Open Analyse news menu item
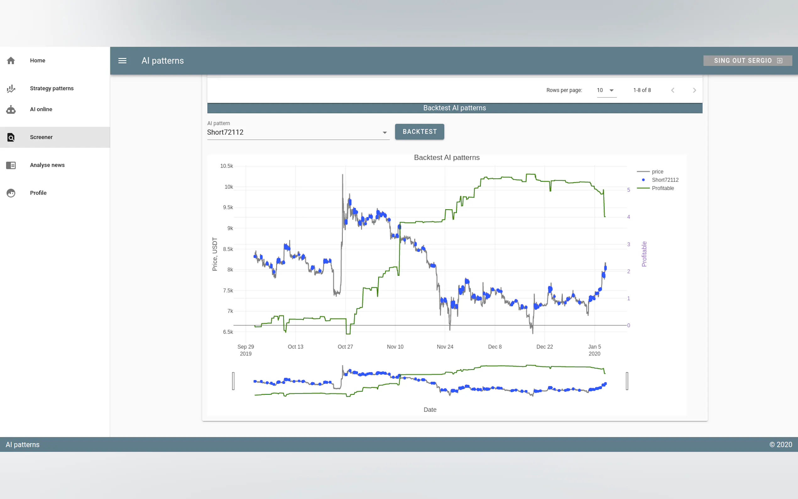The image size is (798, 499). tap(47, 165)
